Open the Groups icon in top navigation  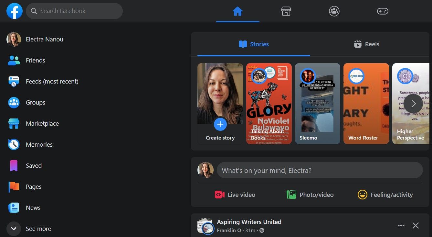[334, 11]
